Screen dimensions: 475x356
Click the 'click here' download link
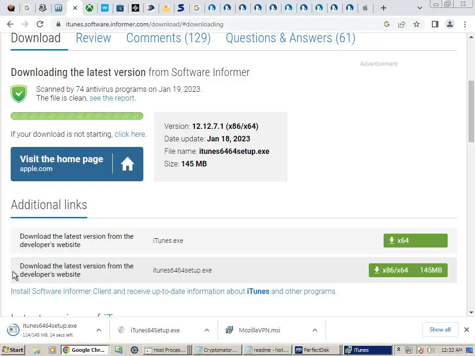130,134
